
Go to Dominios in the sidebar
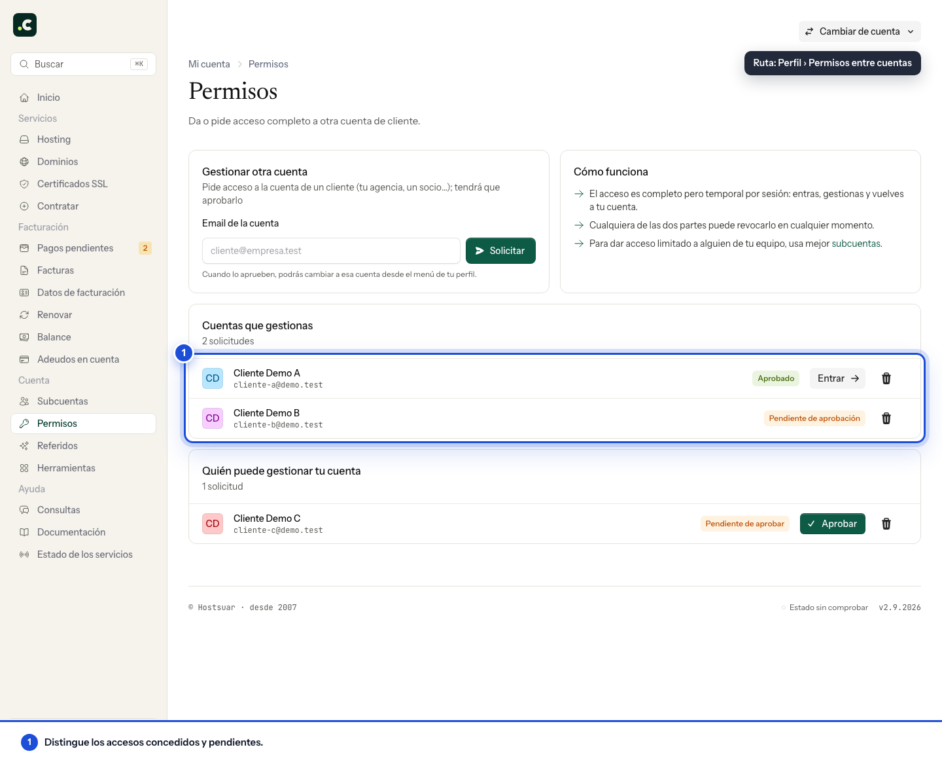[x=84, y=162]
